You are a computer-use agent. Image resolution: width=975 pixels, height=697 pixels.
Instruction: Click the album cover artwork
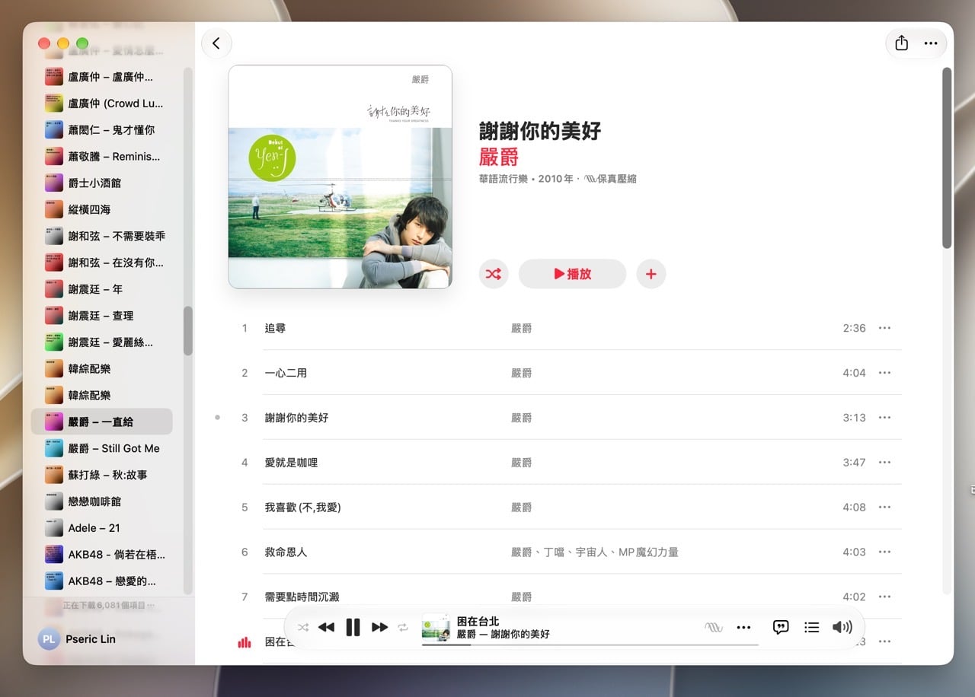pyautogui.click(x=340, y=177)
